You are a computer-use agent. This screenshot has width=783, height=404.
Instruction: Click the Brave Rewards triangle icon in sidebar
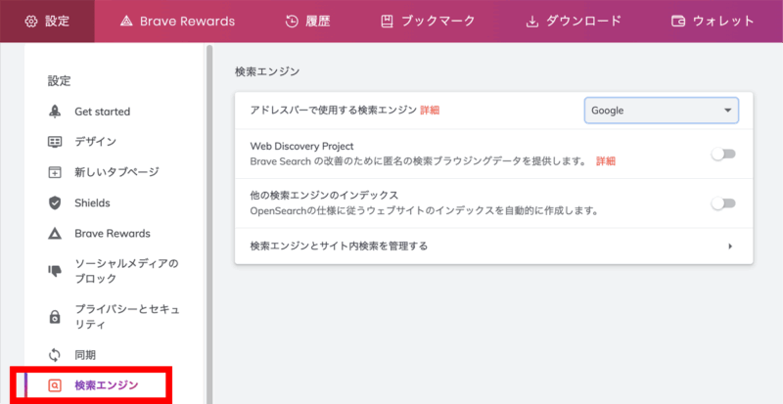pyautogui.click(x=56, y=234)
